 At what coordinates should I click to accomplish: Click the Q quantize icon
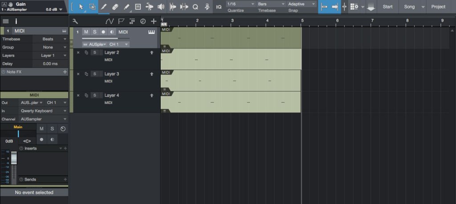tap(195, 7)
